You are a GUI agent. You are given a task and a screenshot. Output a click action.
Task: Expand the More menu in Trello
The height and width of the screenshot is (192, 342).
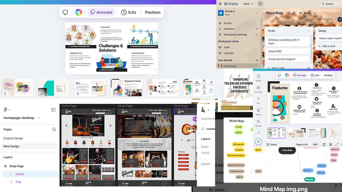click(x=248, y=4)
